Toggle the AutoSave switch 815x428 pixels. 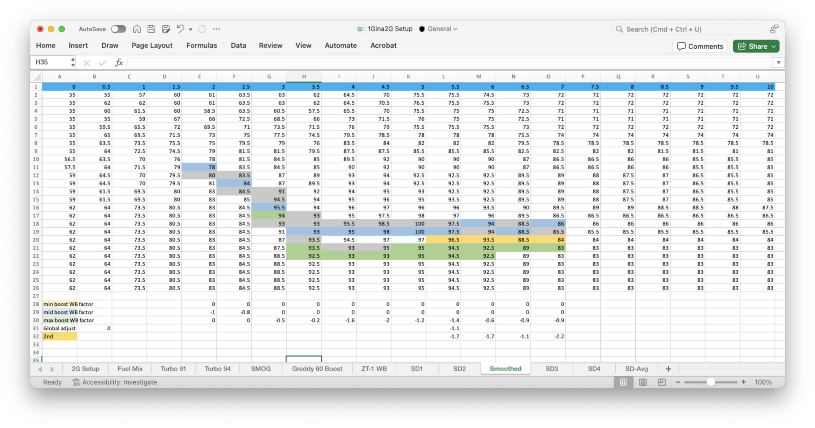pos(119,29)
